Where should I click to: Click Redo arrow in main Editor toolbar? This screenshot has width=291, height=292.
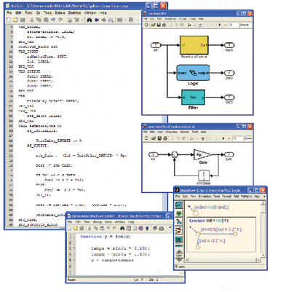tap(60, 20)
